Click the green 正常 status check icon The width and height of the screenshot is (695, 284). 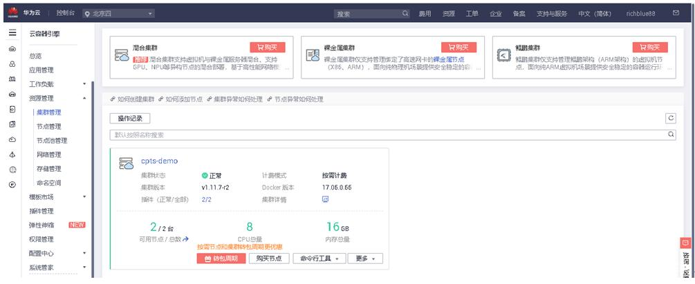204,175
